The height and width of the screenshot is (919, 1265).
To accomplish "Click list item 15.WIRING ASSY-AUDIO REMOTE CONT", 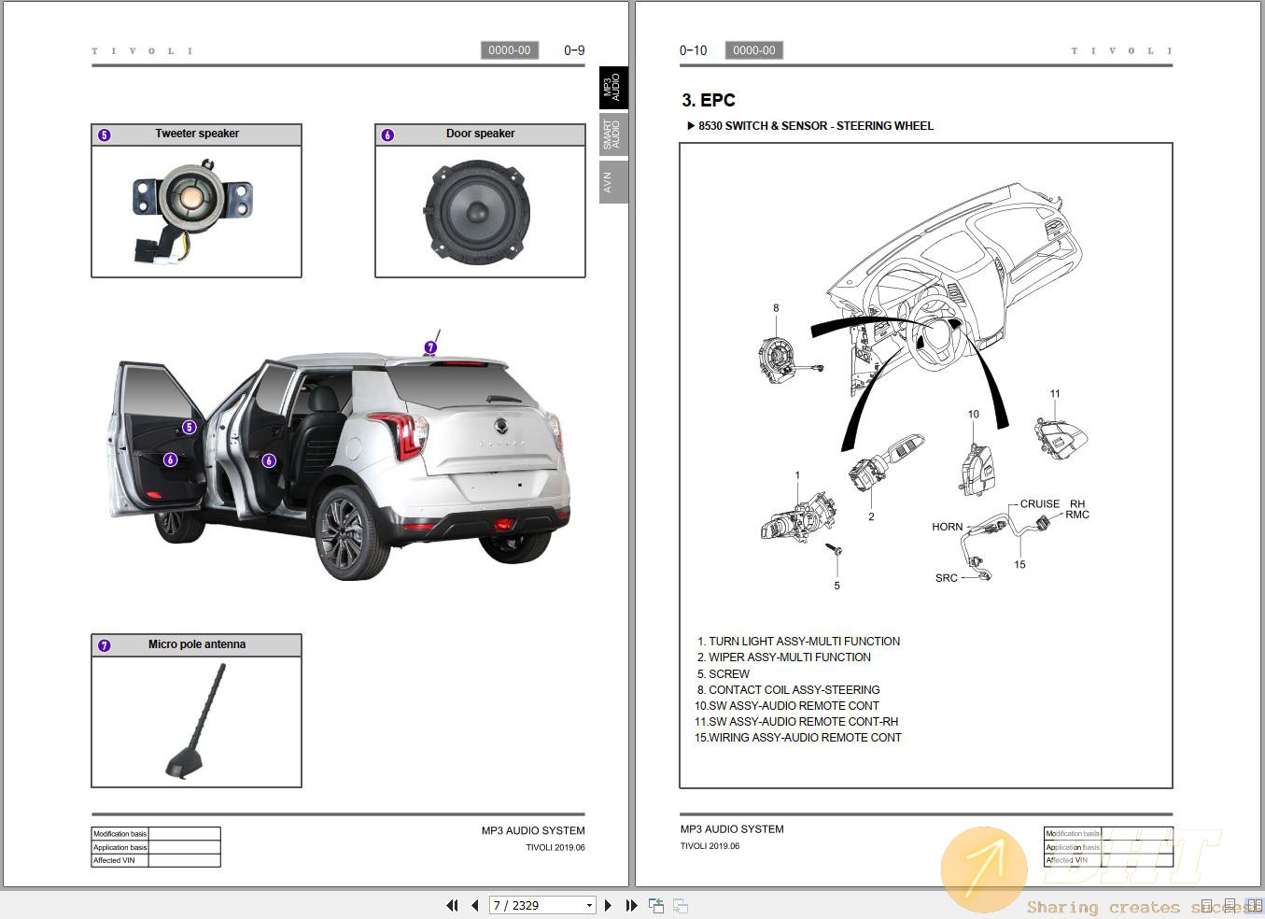I will (x=798, y=738).
